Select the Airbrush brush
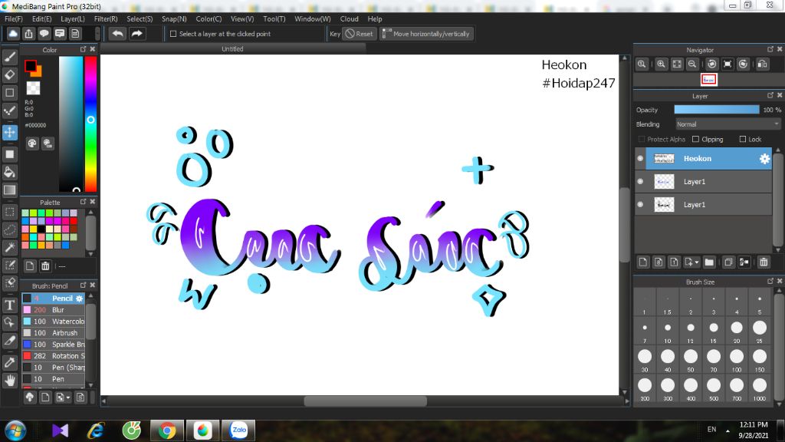This screenshot has width=785, height=442. tap(54, 333)
